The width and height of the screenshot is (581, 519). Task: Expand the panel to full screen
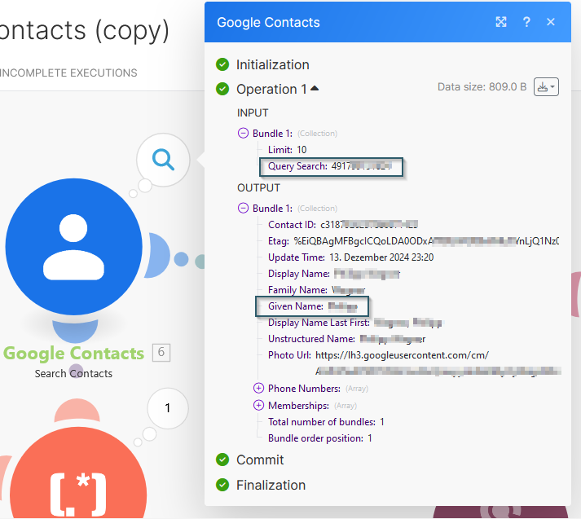[501, 22]
